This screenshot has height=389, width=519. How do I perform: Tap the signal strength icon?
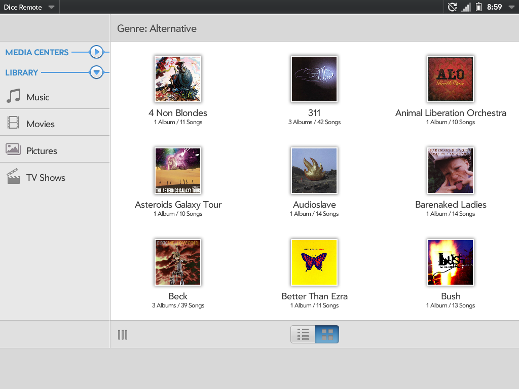(466, 7)
